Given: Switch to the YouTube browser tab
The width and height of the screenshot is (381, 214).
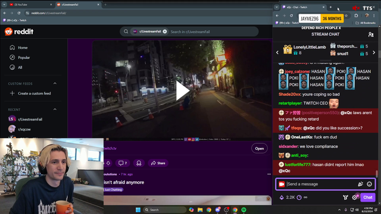Looking at the screenshot, I should tap(30, 5).
